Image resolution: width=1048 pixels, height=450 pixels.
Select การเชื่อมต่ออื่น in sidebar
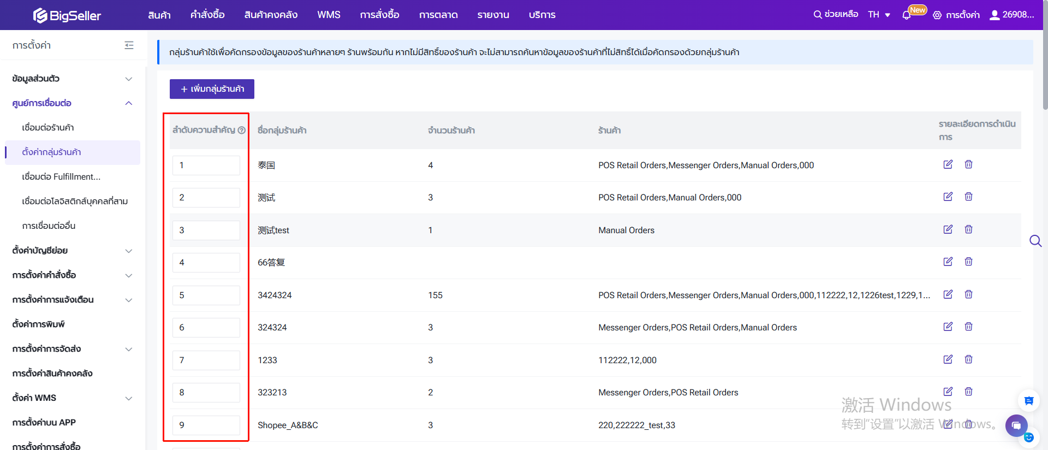[49, 226]
